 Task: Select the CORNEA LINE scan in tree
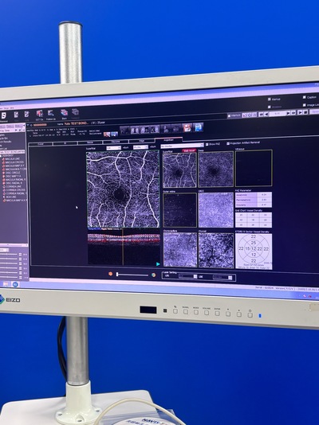tap(14, 187)
